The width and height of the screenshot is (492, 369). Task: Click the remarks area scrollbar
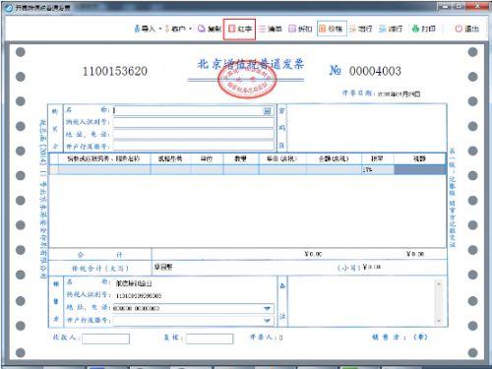pyautogui.click(x=439, y=302)
